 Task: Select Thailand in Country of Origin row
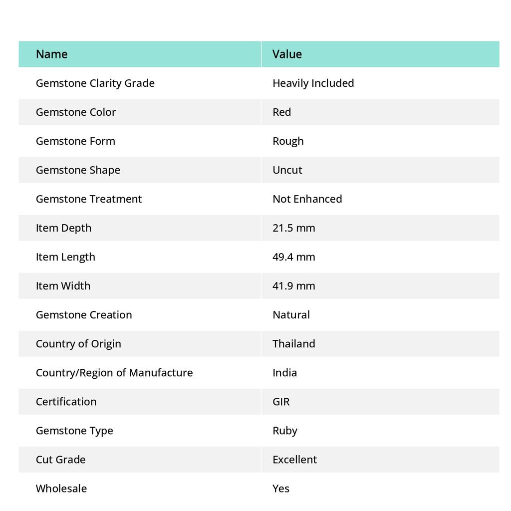(x=293, y=343)
